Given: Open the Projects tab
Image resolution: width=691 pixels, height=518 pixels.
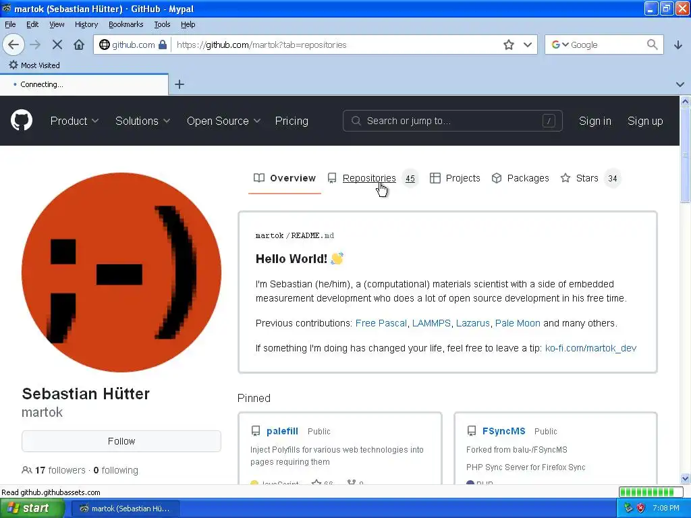Looking at the screenshot, I should 455,178.
